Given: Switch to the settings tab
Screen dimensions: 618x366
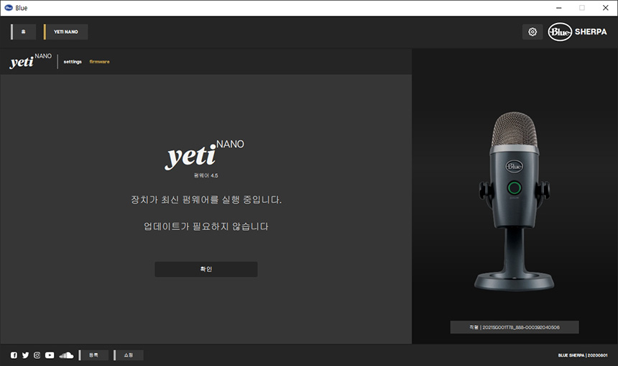Looking at the screenshot, I should (73, 62).
